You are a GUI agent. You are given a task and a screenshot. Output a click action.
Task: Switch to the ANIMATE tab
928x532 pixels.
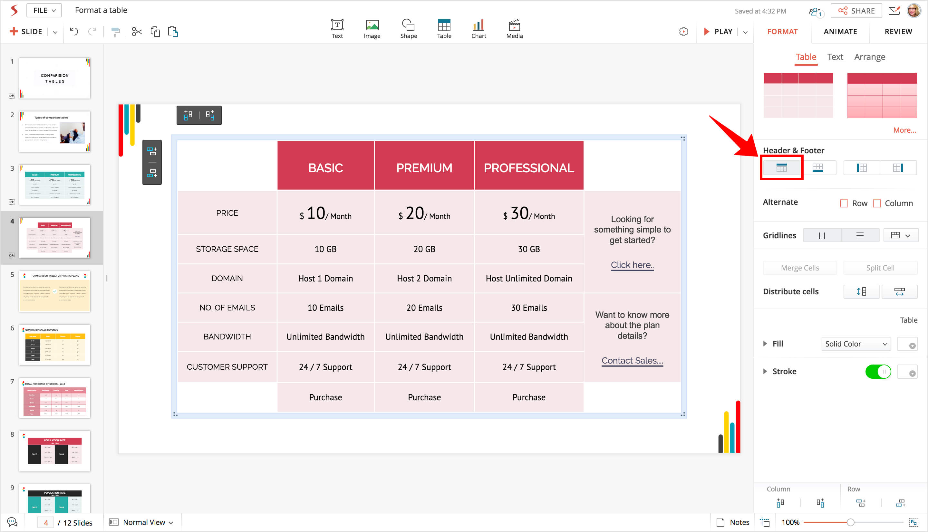tap(840, 32)
